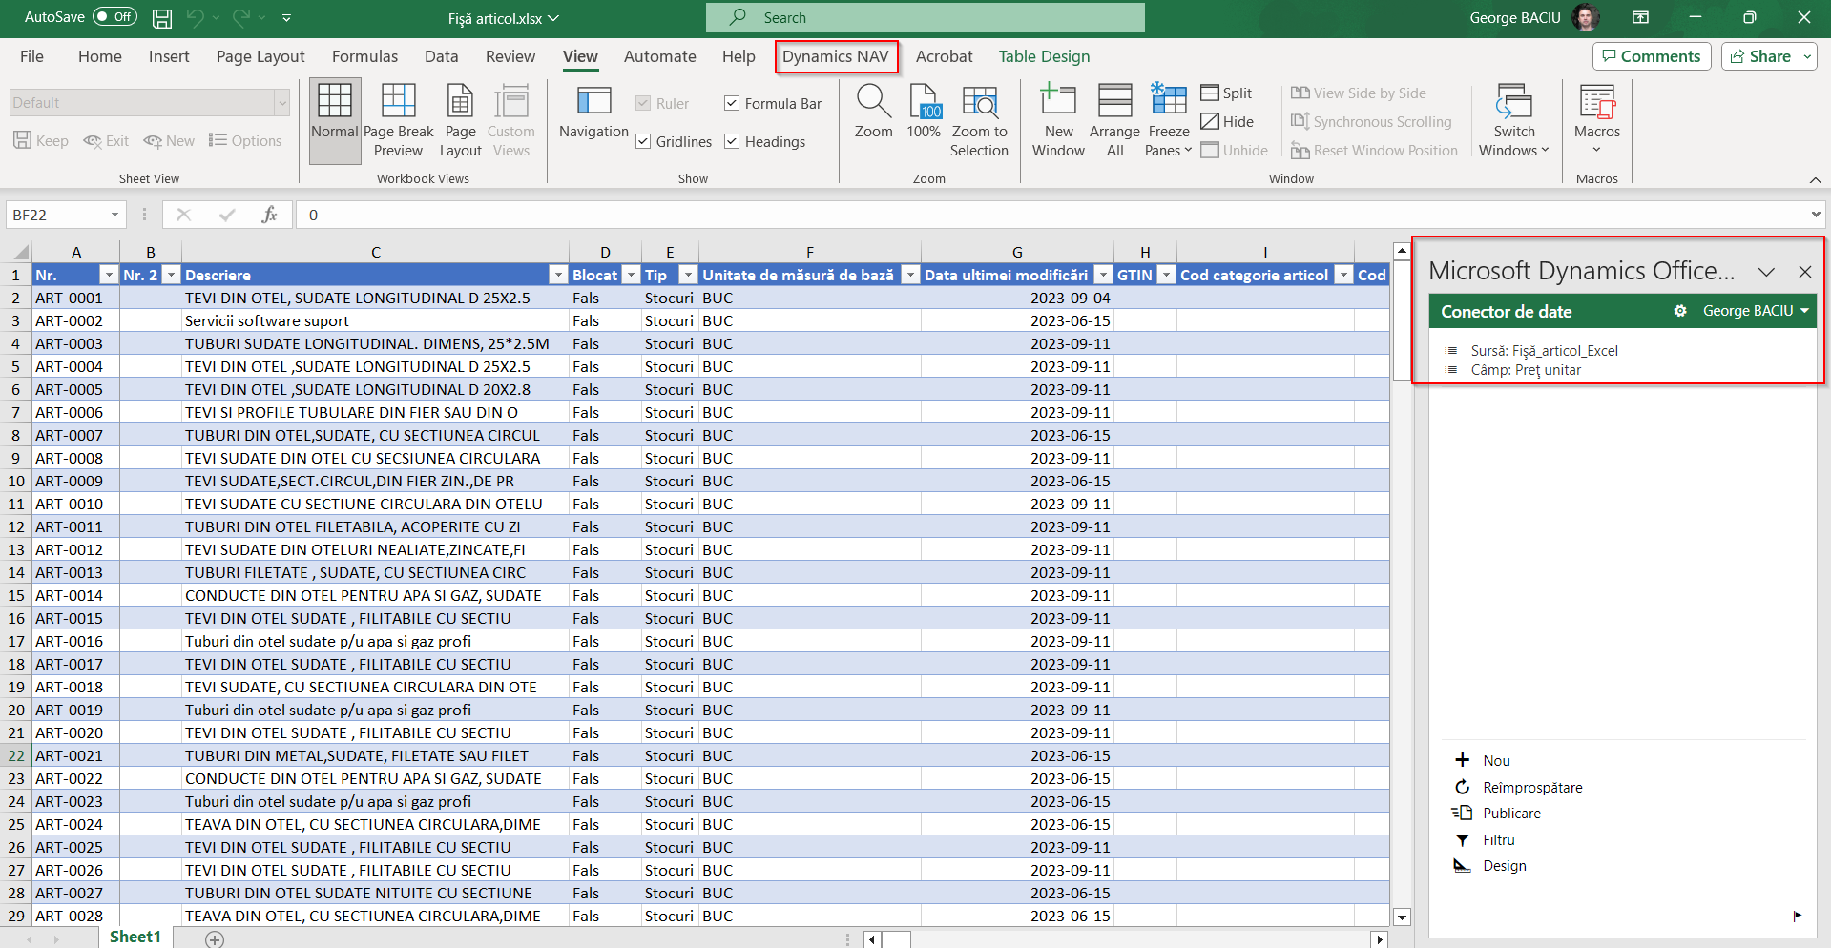
Task: Click Arrange All windows
Action: 1114,121
